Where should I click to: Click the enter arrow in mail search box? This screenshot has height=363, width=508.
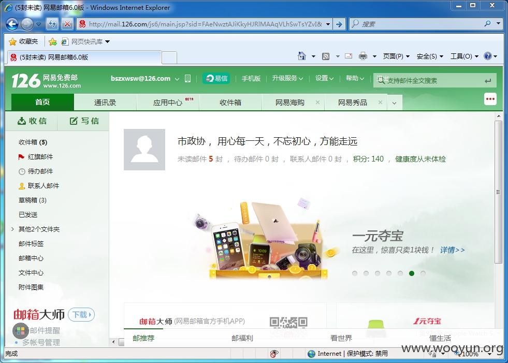click(488, 81)
